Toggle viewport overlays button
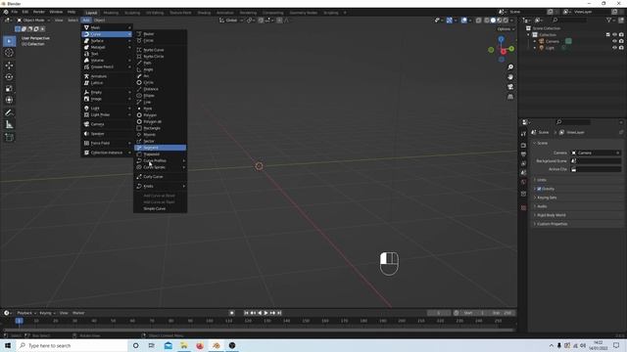Screen dimensions: 627x352 point(463,20)
